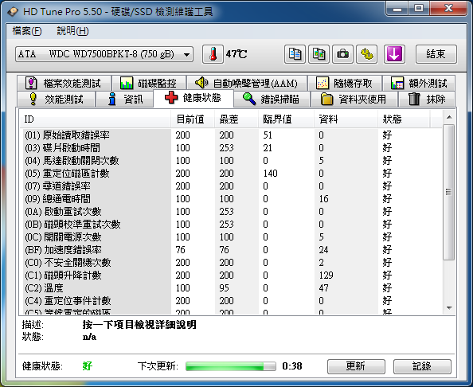Select the (07) 尋道錯誤率 row
This screenshot has width=473, height=387.
point(233,186)
